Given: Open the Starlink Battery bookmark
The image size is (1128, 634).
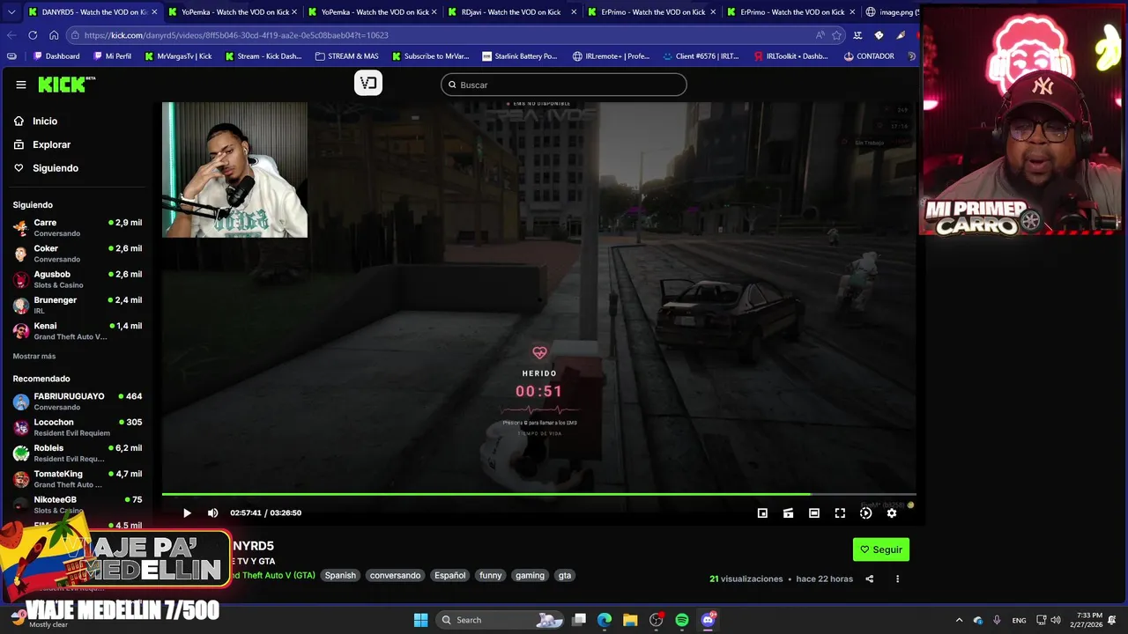Looking at the screenshot, I should click(x=519, y=56).
